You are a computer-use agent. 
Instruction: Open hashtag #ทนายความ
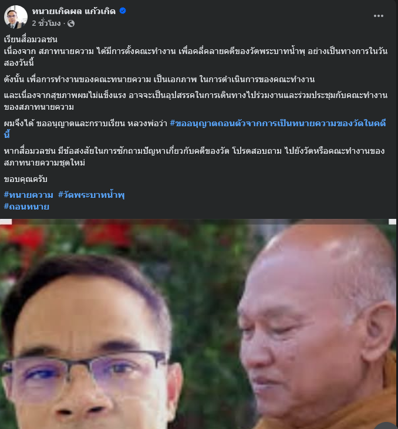click(x=28, y=195)
